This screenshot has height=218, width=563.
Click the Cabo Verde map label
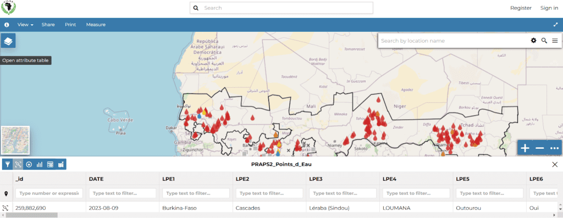coord(120,120)
